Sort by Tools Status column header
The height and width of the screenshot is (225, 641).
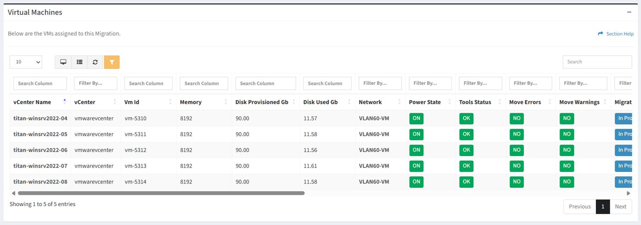[x=481, y=102]
